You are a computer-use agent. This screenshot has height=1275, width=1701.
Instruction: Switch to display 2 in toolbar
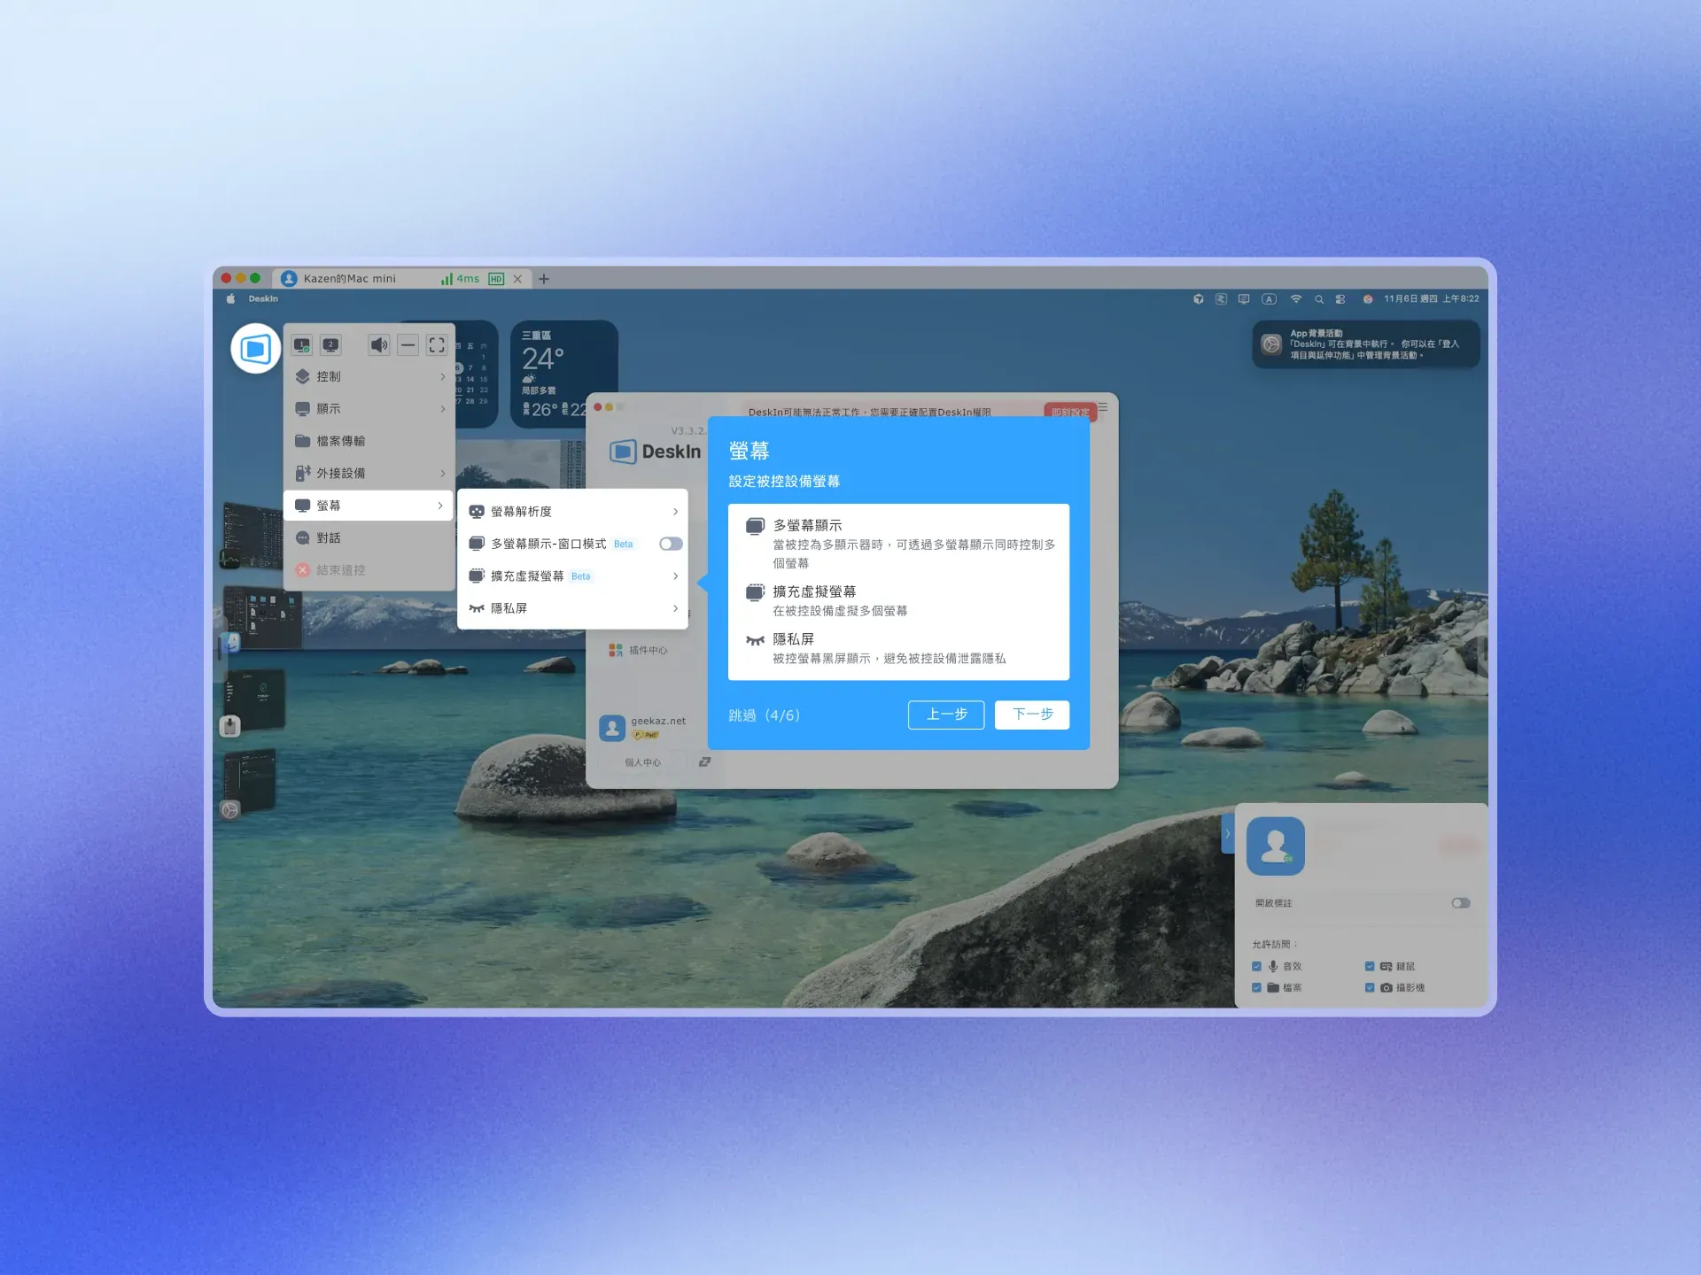330,345
